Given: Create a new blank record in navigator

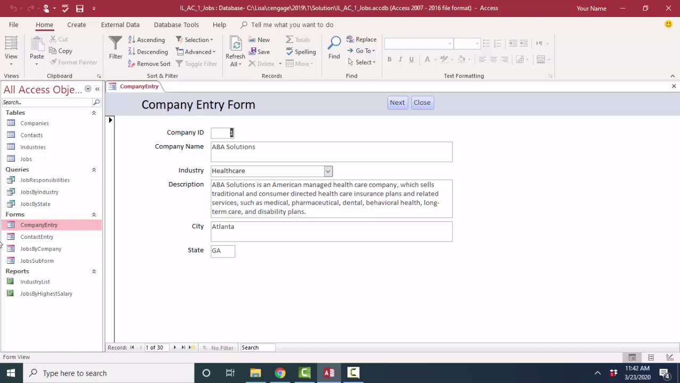Looking at the screenshot, I should point(192,347).
